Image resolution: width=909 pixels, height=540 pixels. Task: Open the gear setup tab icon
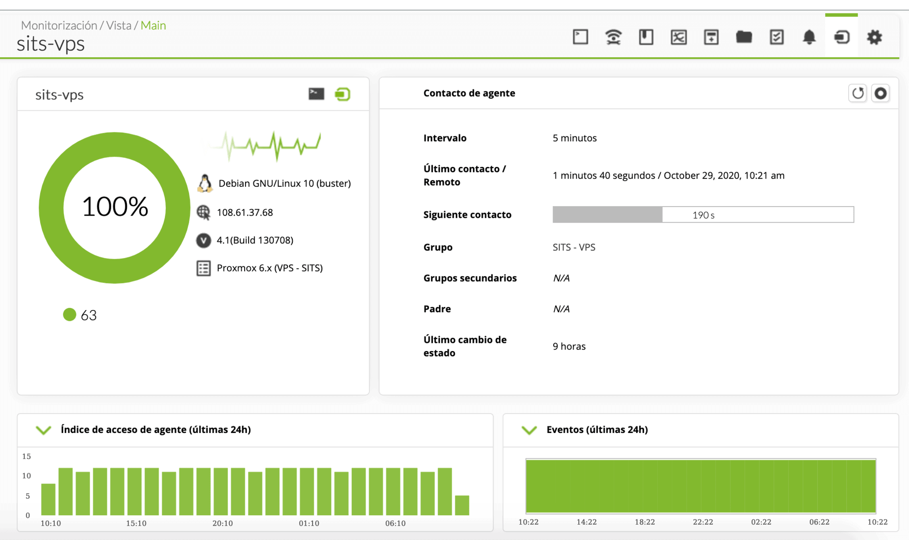pyautogui.click(x=874, y=37)
